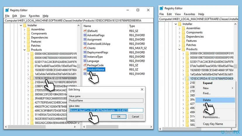Screen dimensions: 242x136
Task: Collapse the Installer node in left window
Action: (x=21, y=25)
